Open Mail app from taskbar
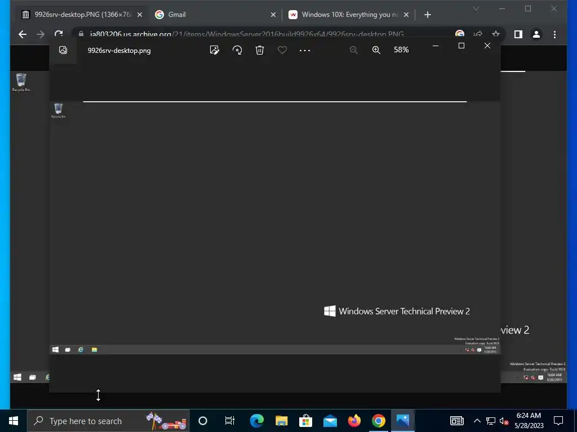The width and height of the screenshot is (577, 432). point(330,421)
